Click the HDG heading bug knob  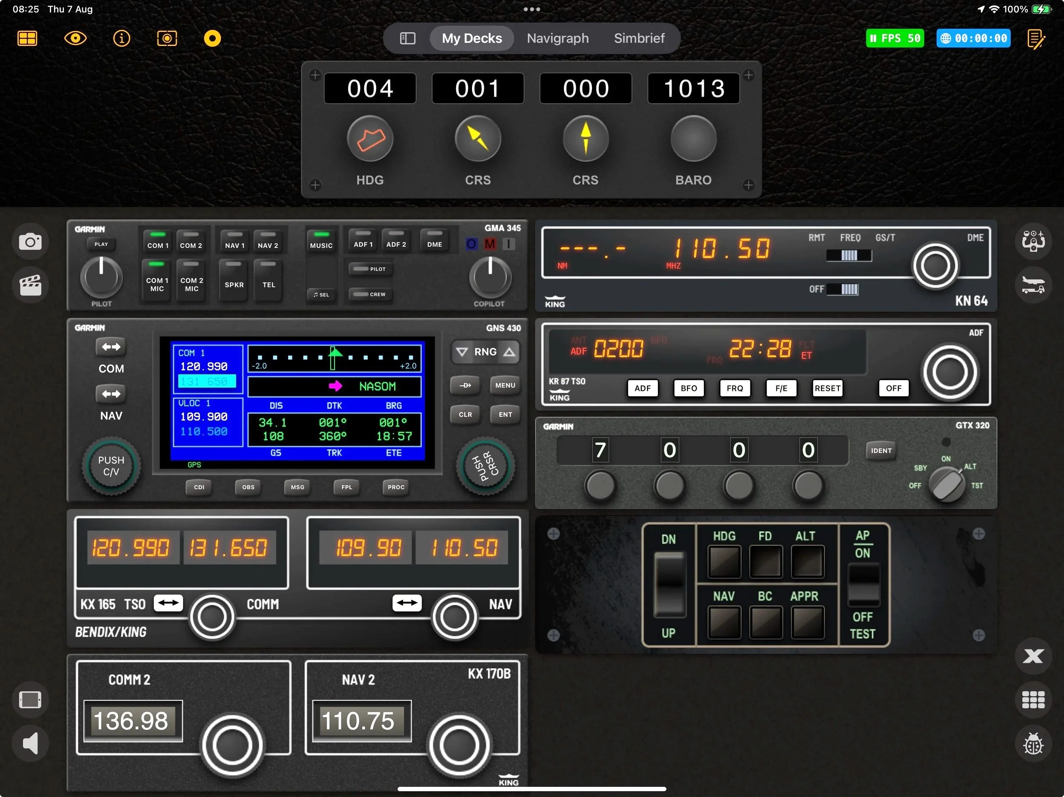[370, 139]
